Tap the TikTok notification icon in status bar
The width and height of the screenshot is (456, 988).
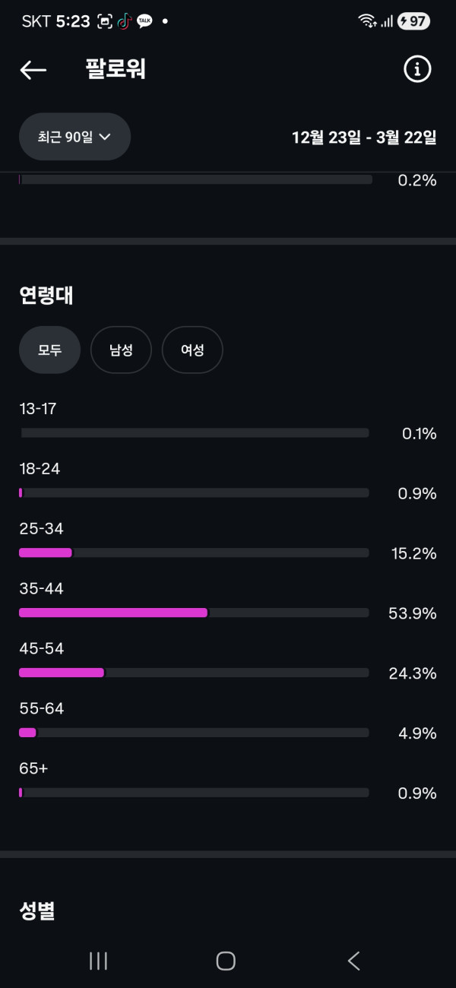point(125,21)
